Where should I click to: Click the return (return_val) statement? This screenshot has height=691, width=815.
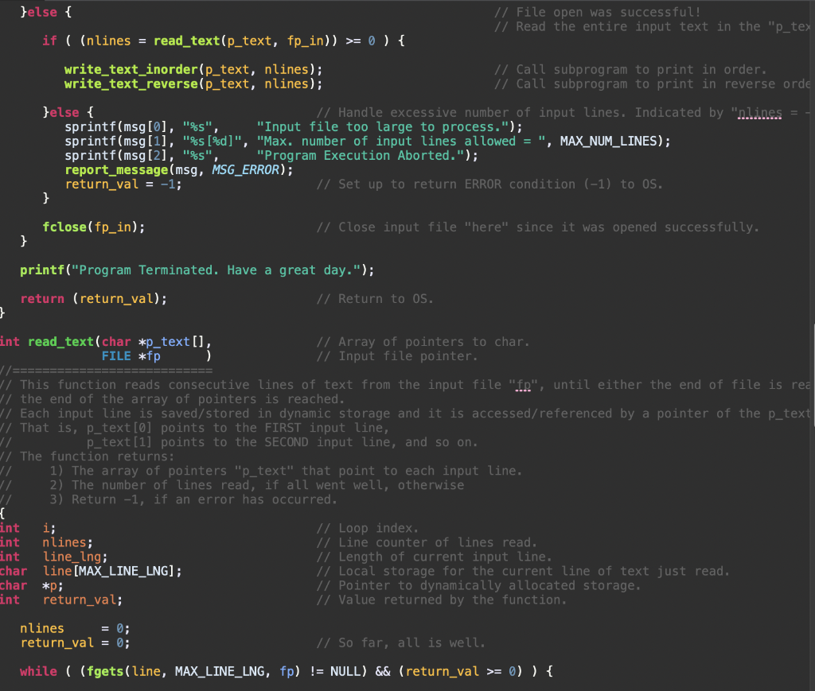(94, 298)
